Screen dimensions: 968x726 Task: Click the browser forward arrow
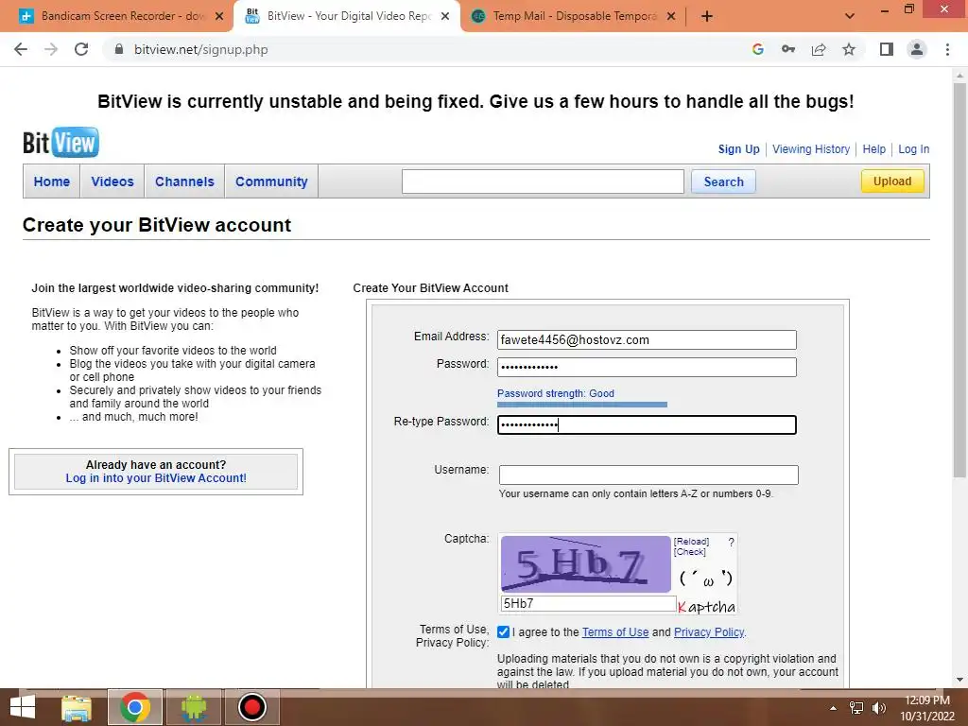51,49
